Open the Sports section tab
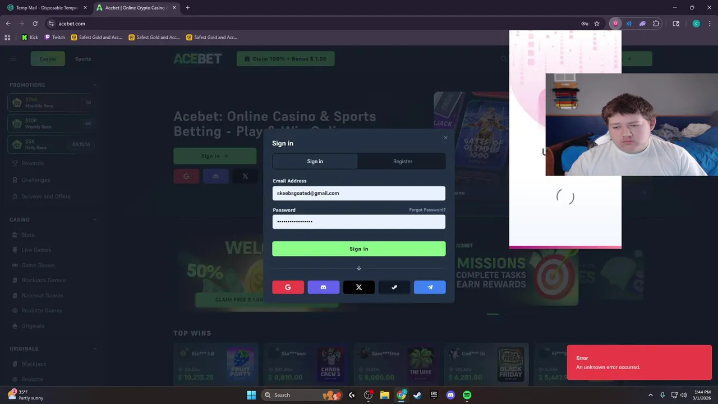 [x=83, y=59]
